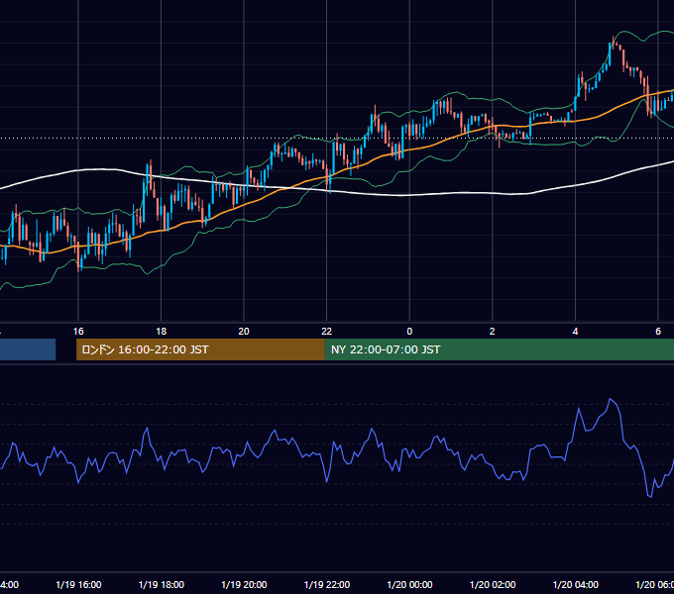Click the 1/19 18:00 date label
This screenshot has height=594, width=674.
(162, 584)
